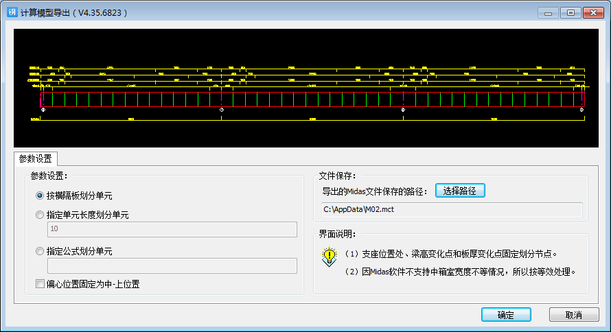Click the rightmost support marker in the preview
This screenshot has height=332, width=611.
(x=582, y=110)
